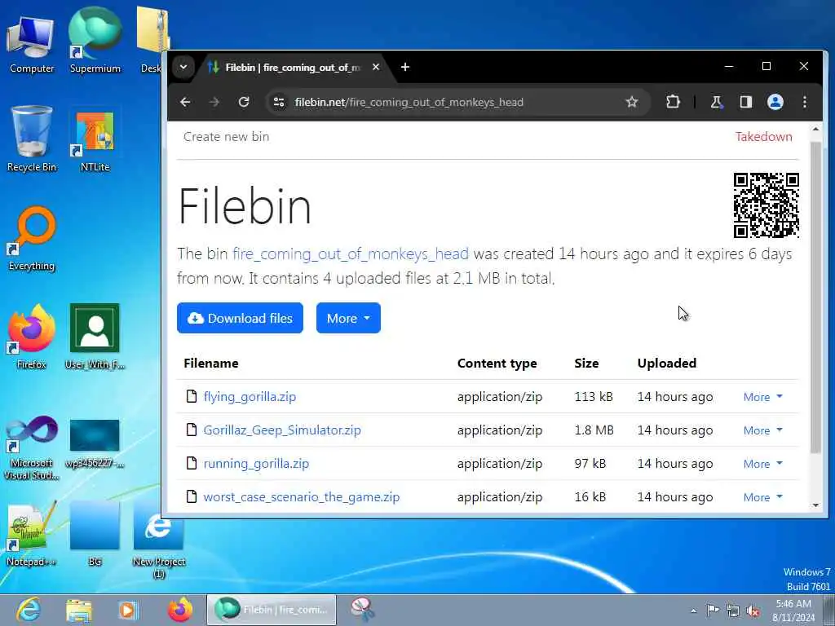
Task: Open the wp3456227 image desktop file
Action: coord(95,444)
